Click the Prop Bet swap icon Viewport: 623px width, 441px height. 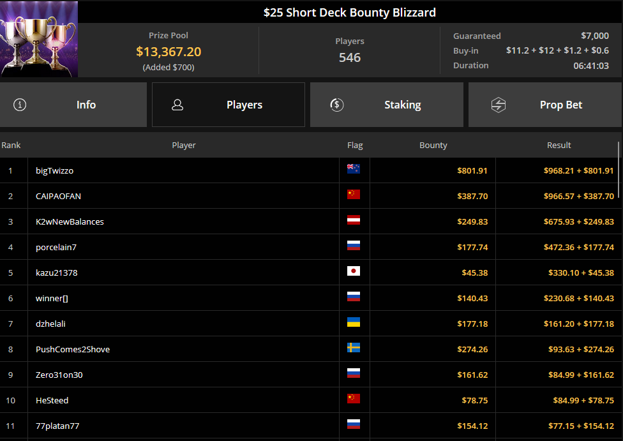(x=499, y=105)
